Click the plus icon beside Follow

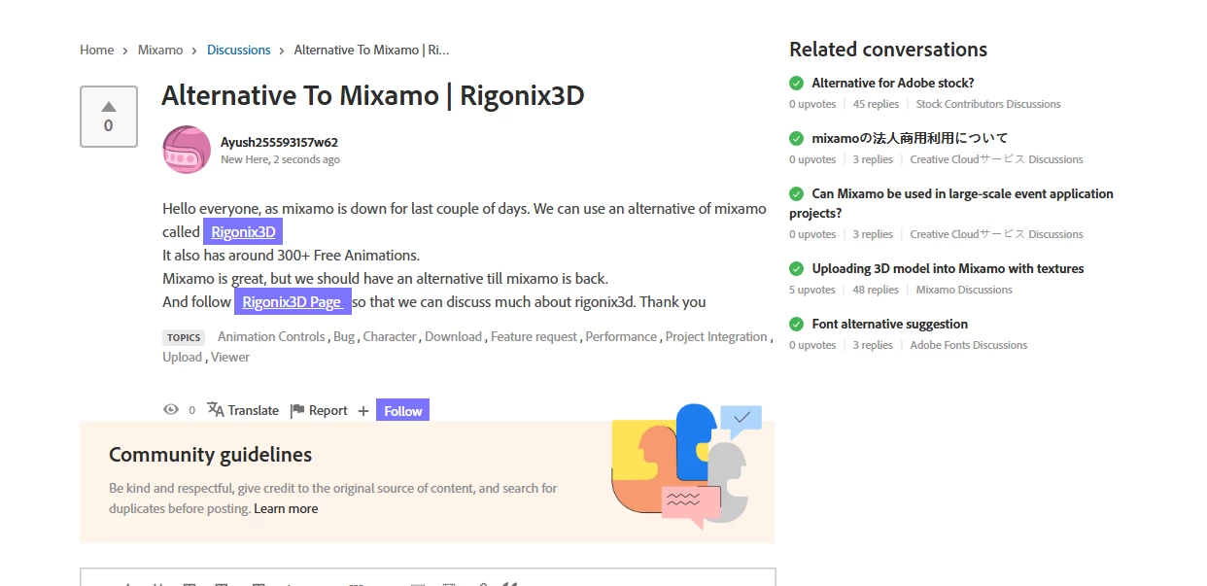pyautogui.click(x=363, y=411)
